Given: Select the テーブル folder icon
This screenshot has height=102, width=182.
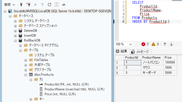Looking at the screenshot, I should tap(26, 50).
